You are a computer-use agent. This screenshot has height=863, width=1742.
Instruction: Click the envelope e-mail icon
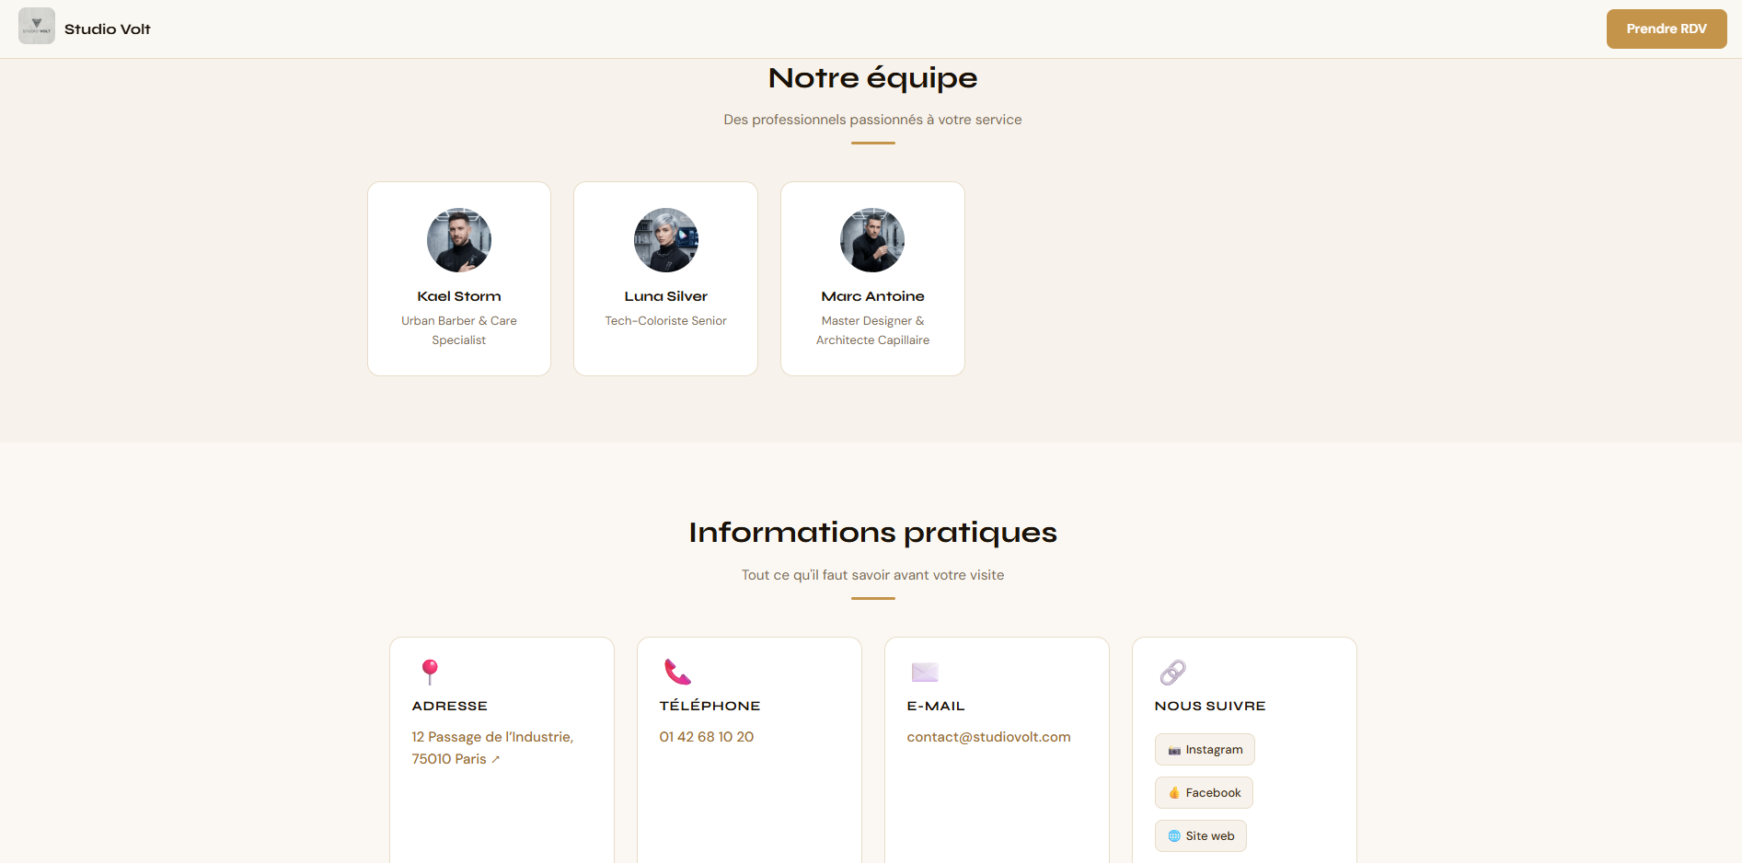925,673
